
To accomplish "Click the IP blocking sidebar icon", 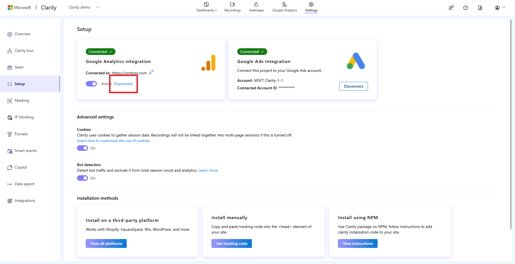I will pos(10,117).
